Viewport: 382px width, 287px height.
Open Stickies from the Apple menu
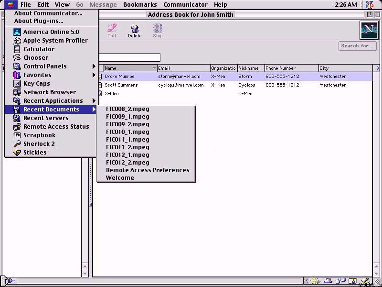[x=35, y=153]
